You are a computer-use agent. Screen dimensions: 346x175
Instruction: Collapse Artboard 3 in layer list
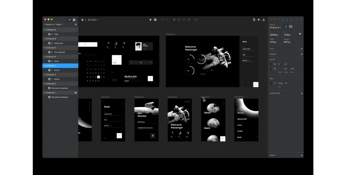tap(45, 75)
